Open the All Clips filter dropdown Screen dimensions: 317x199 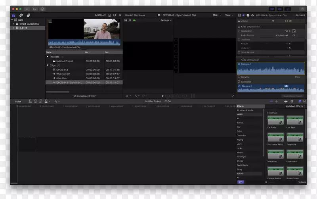101,15
